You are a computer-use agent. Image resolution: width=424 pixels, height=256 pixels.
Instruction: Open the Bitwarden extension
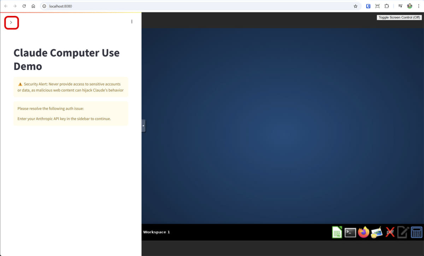coord(368,6)
